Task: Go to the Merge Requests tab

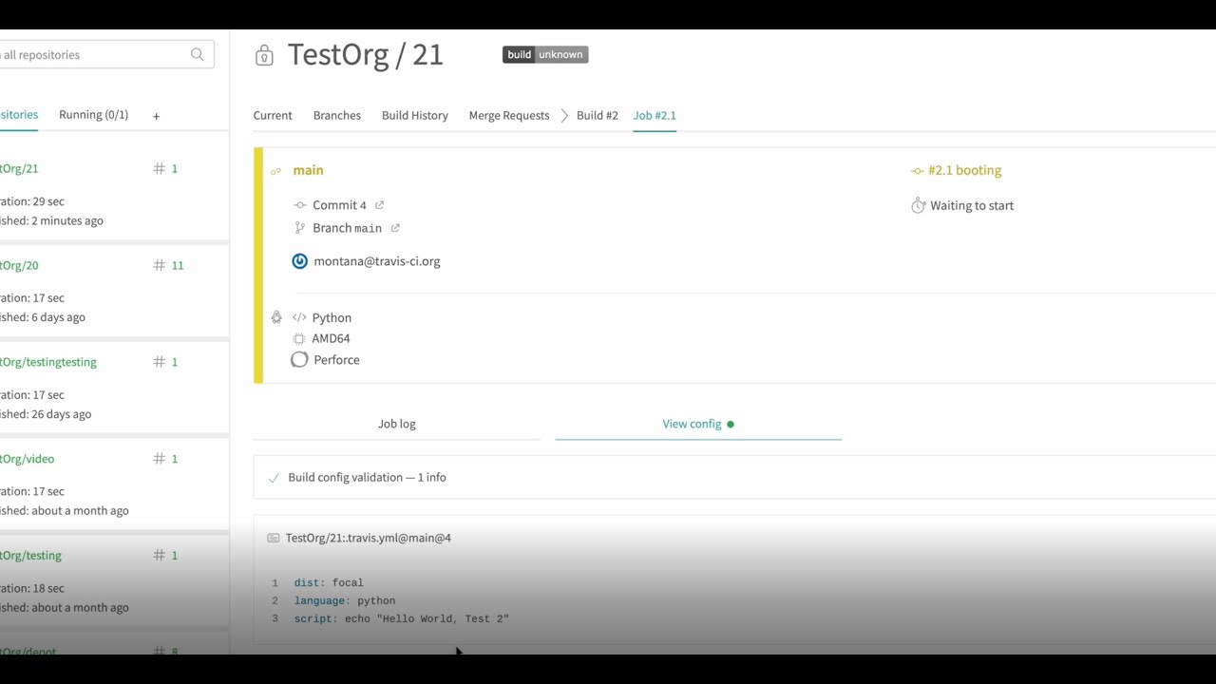Action: (509, 115)
